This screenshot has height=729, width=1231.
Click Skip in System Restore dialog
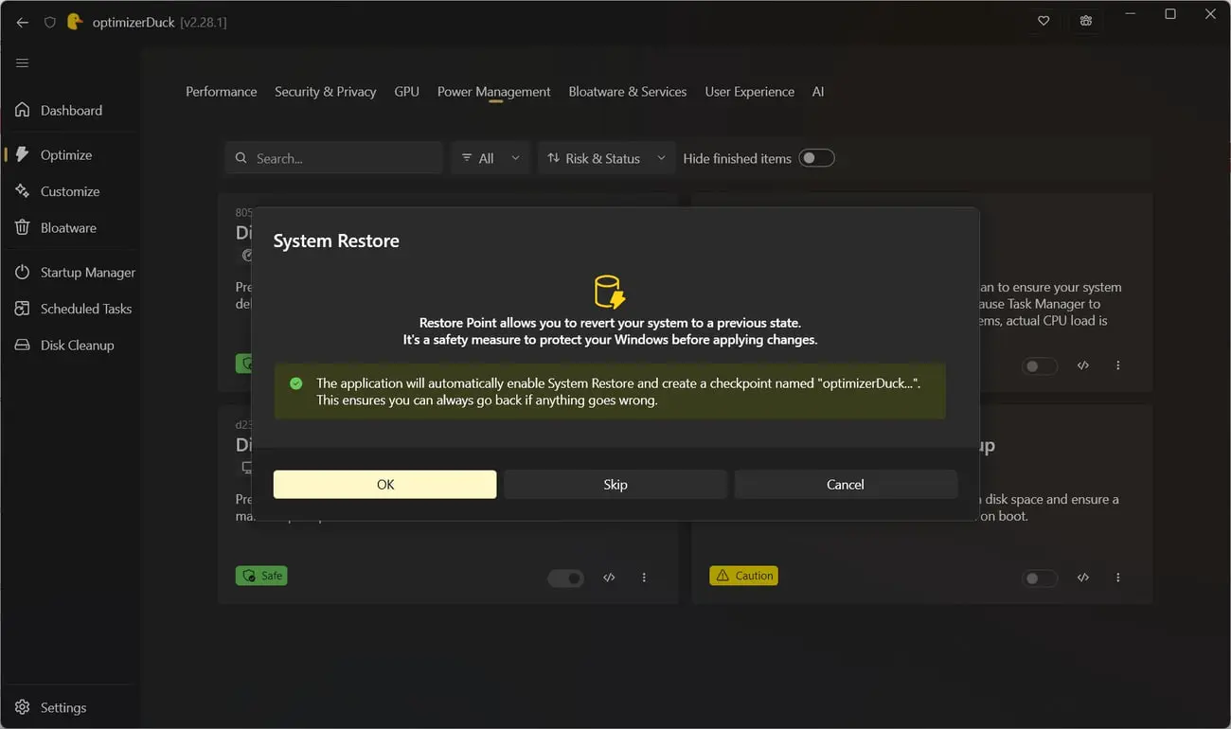(615, 484)
